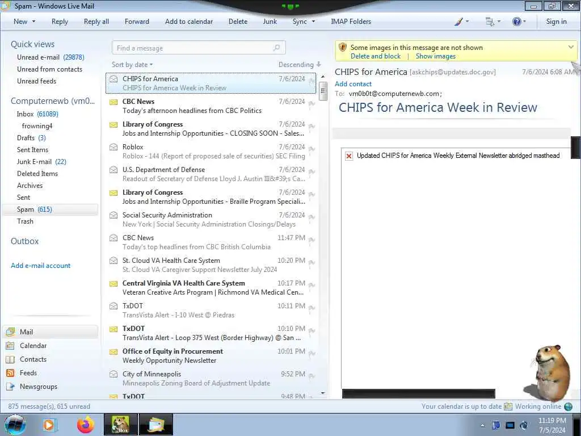
Task: Click Add to calendar in toolbar
Action: tap(189, 22)
